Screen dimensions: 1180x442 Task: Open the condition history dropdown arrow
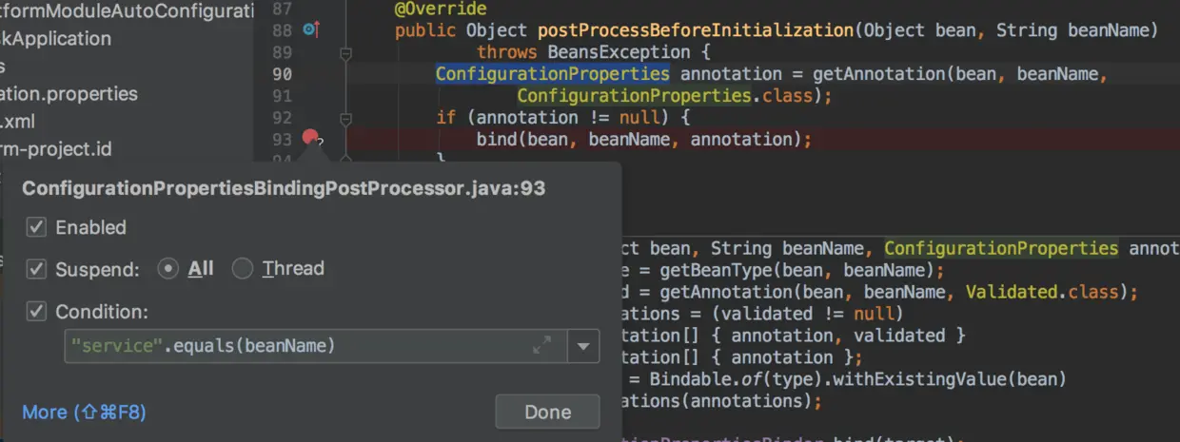[583, 347]
